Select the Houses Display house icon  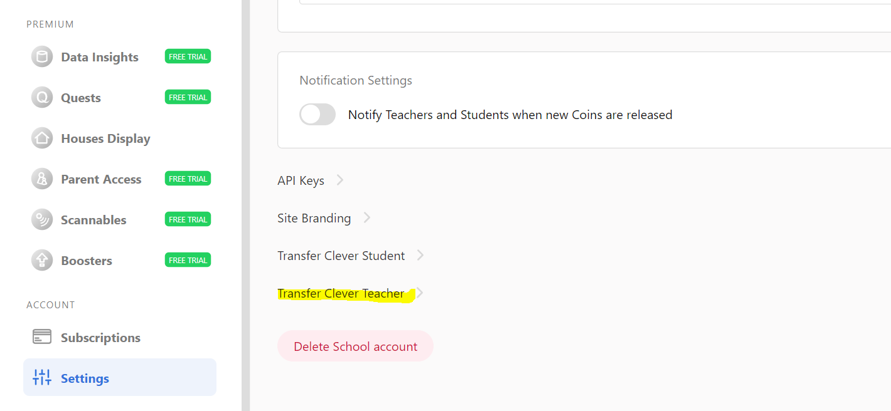click(x=42, y=138)
